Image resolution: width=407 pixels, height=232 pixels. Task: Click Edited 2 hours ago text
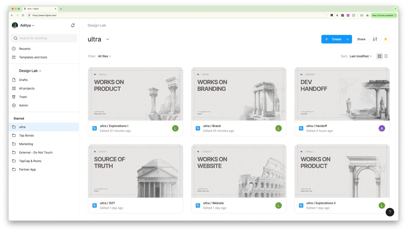pyautogui.click(x=319, y=131)
